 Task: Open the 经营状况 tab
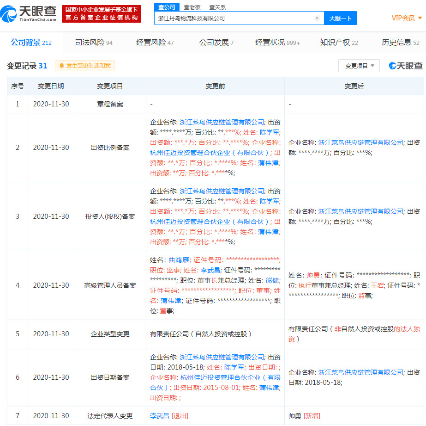click(277, 43)
